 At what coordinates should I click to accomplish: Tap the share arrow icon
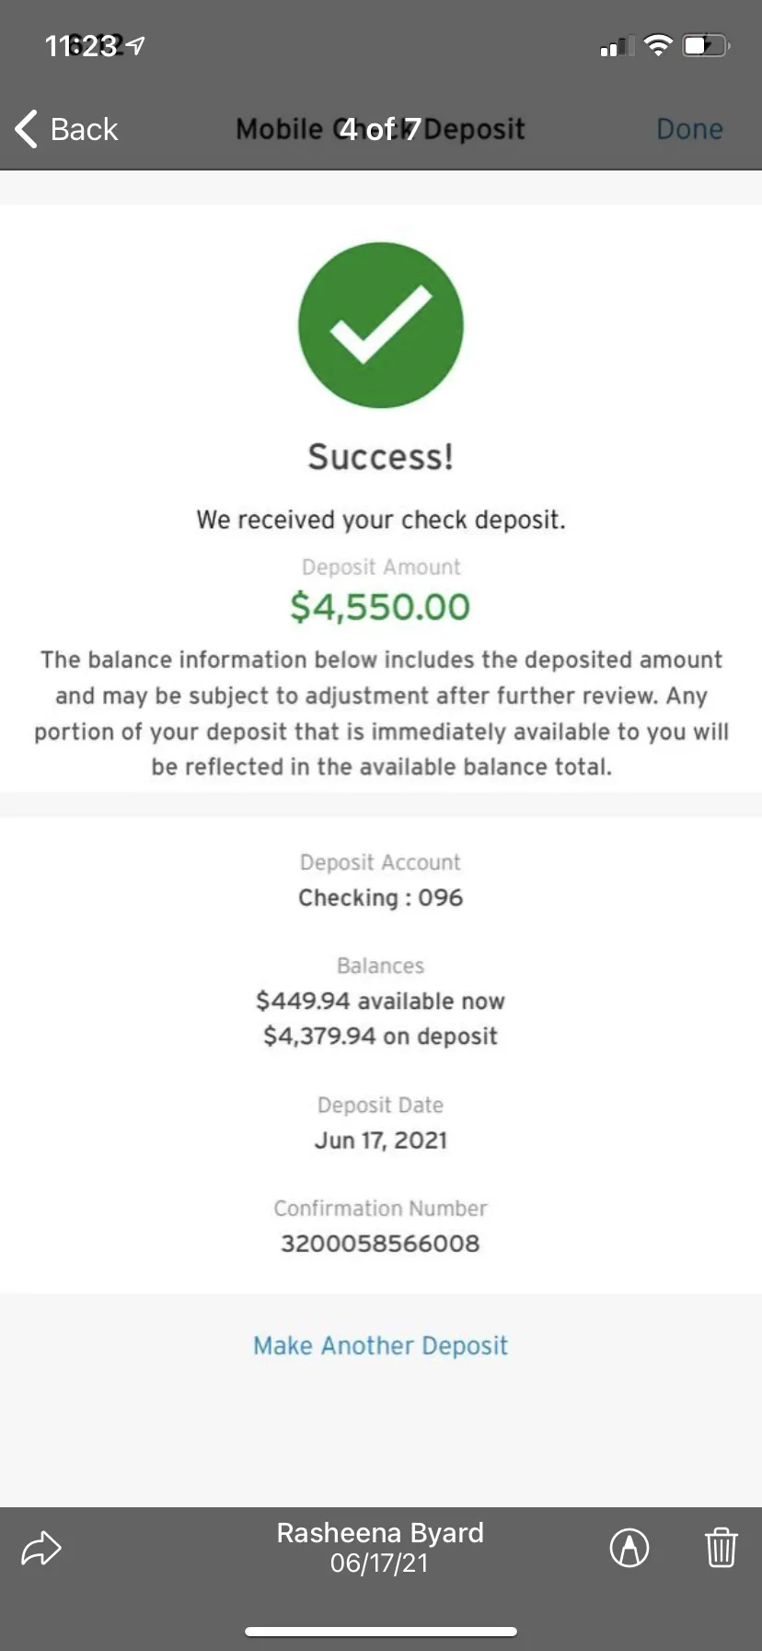(41, 1549)
